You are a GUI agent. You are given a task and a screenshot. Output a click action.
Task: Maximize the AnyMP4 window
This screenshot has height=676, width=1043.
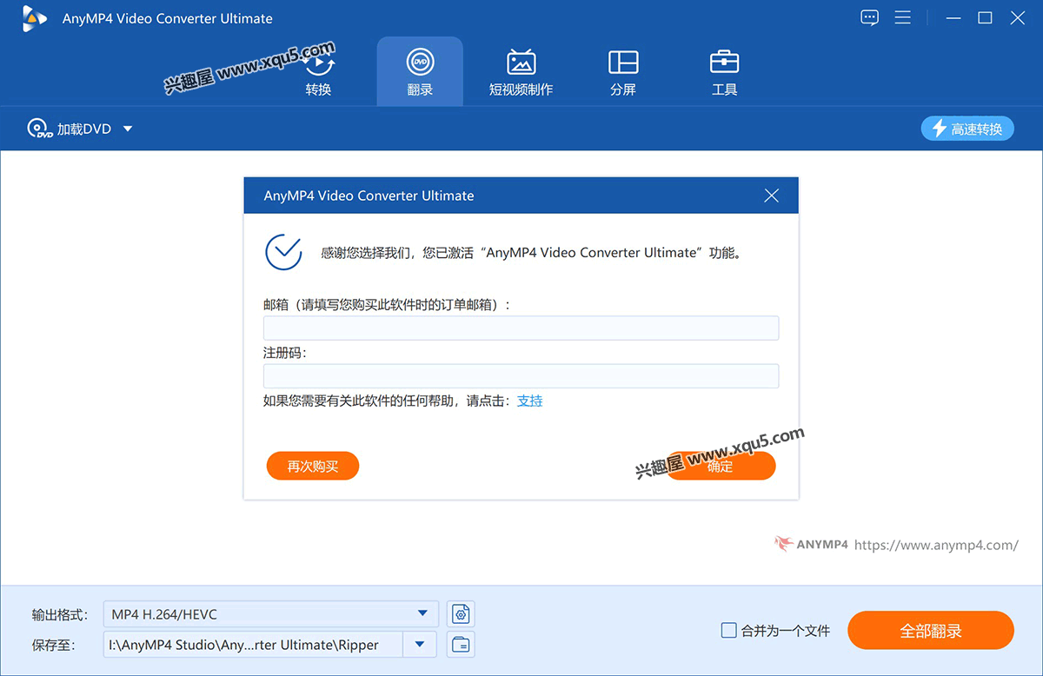(985, 17)
